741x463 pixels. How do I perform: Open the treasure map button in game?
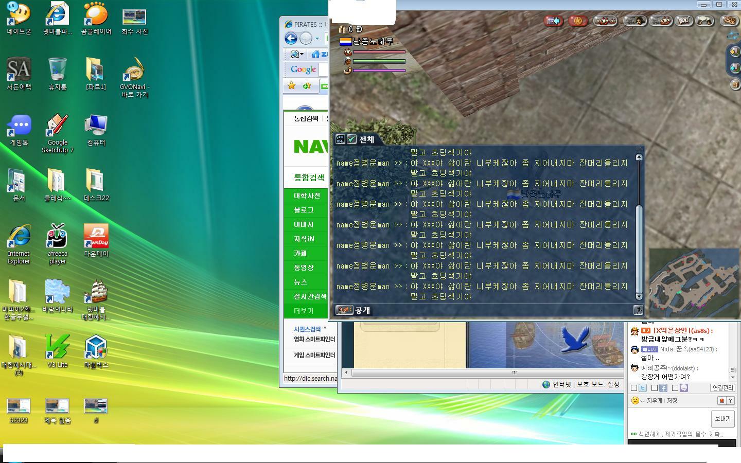click(684, 21)
